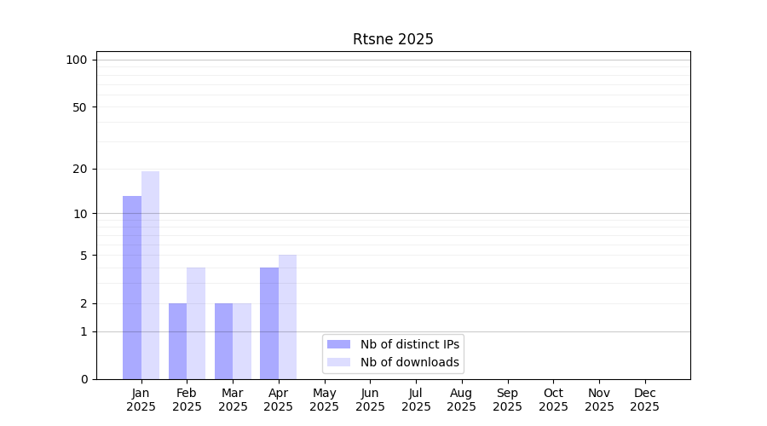Image resolution: width=767 pixels, height=426 pixels.
Task: Click the 0 tick on the y-axis
Action: [84, 379]
